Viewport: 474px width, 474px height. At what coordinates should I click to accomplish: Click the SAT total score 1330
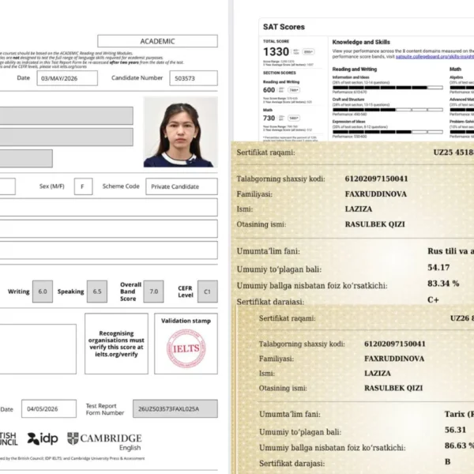(276, 51)
